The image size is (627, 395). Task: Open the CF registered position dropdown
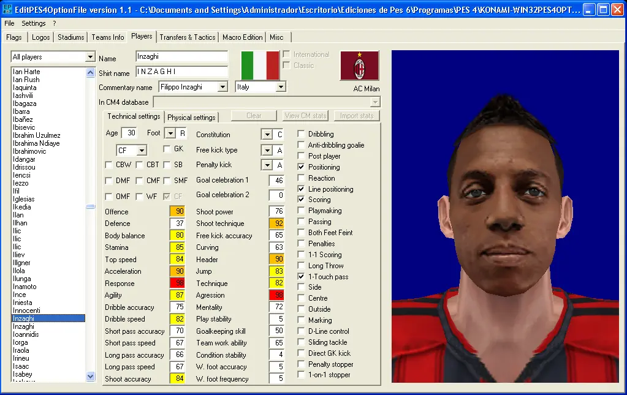point(142,151)
